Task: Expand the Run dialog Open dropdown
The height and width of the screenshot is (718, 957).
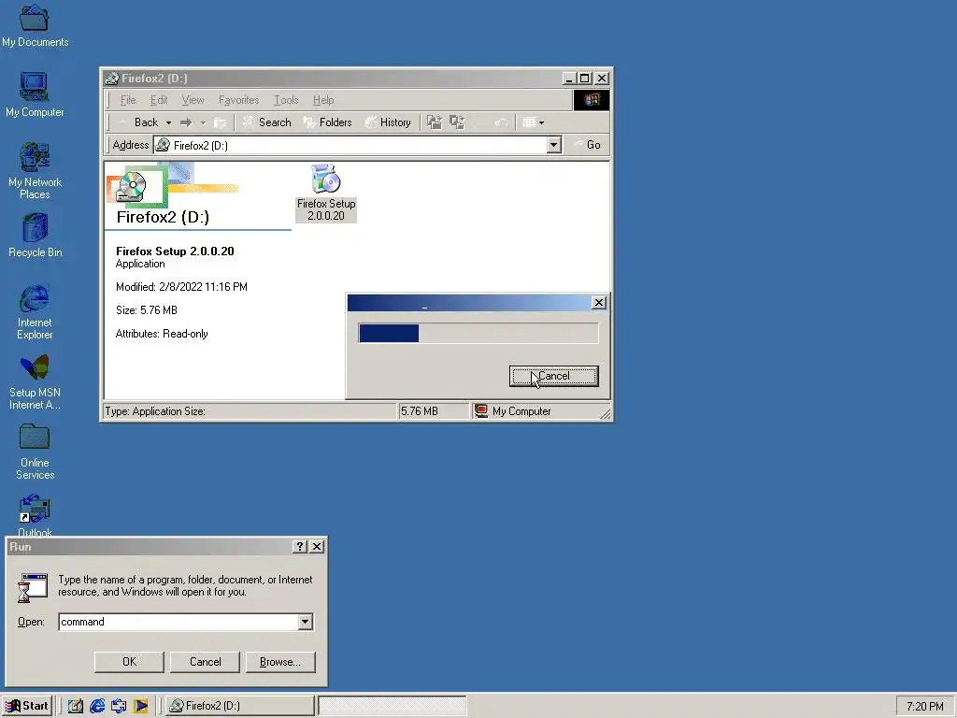Action: (306, 622)
